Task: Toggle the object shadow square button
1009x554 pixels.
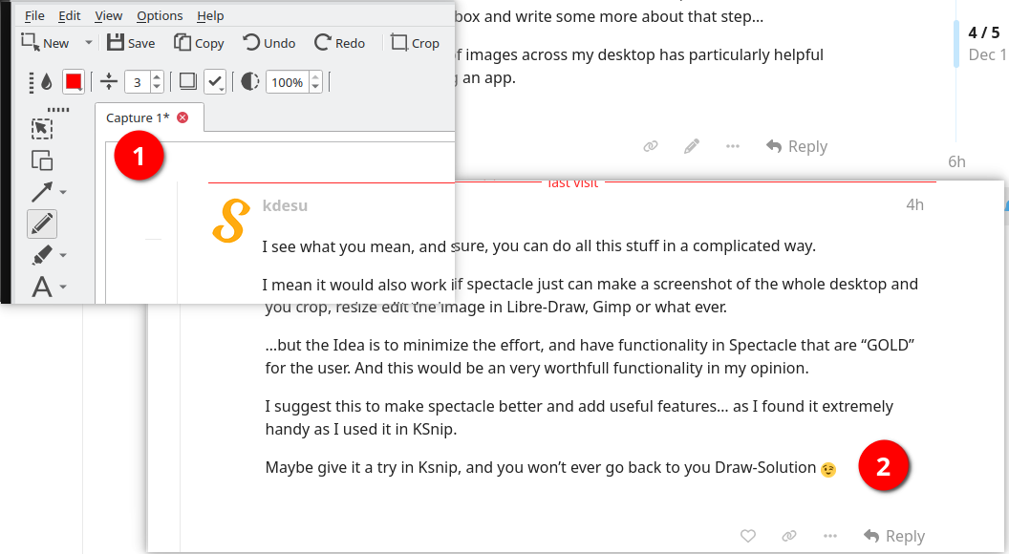Action: coord(188,82)
